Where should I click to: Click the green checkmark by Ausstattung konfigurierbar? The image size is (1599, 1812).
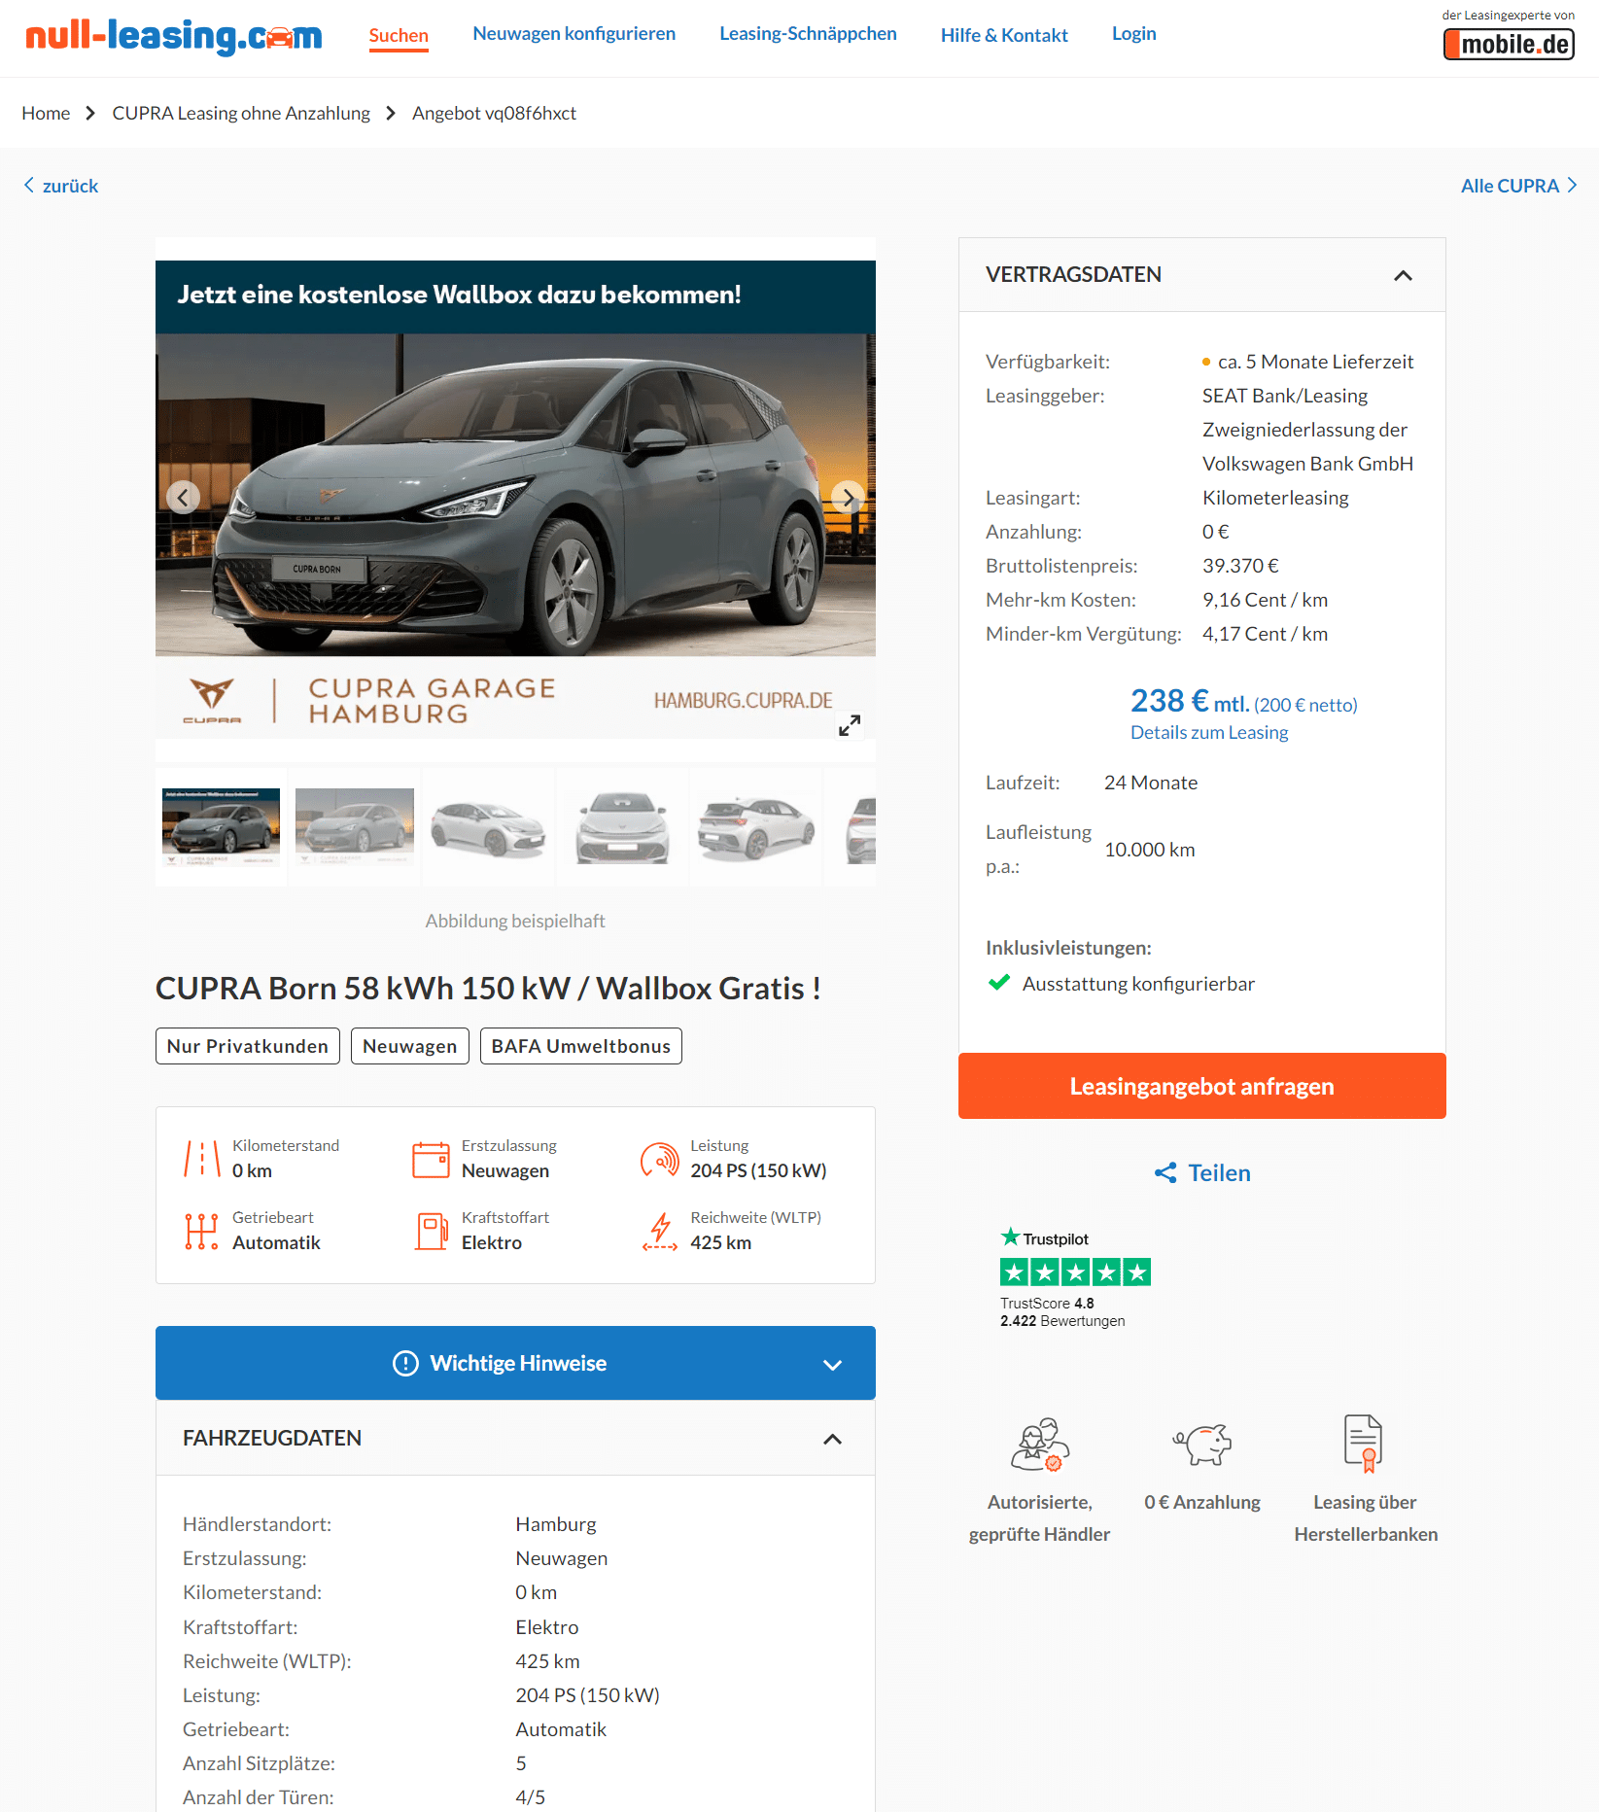pos(998,983)
